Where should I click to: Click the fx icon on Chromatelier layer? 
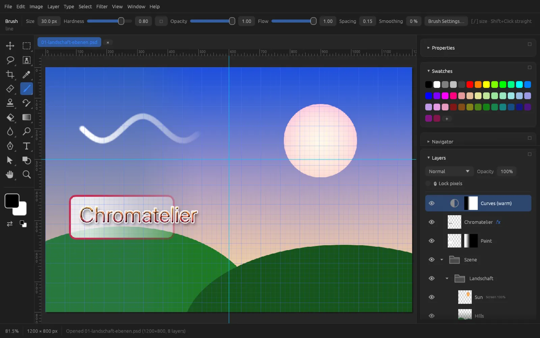(x=498, y=222)
